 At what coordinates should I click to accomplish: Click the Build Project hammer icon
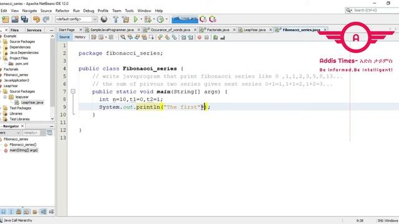[116, 19]
